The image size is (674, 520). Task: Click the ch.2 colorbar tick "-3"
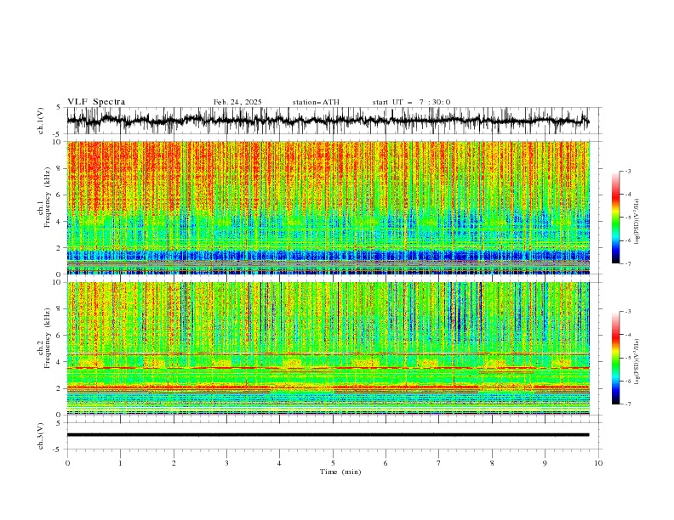tap(628, 312)
